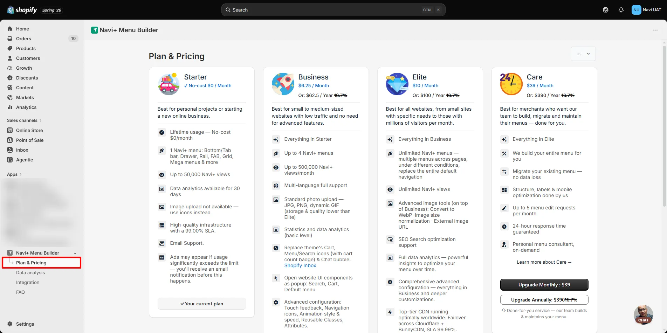
Task: Open the Shopify Inbox link
Action: click(300, 265)
